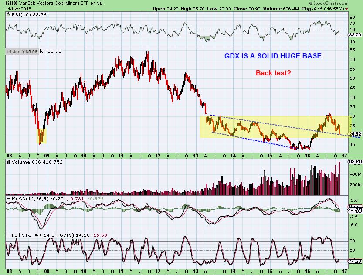363x276 pixels.
Task: Click the red down arrow beside Chg
Action: click(x=346, y=9)
